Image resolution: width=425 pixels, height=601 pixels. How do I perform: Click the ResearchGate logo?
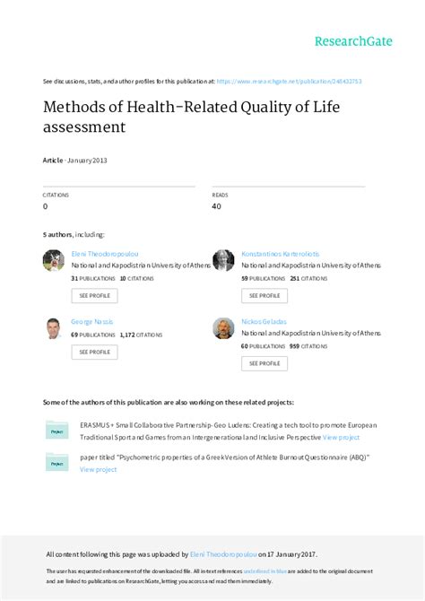[x=353, y=41]
